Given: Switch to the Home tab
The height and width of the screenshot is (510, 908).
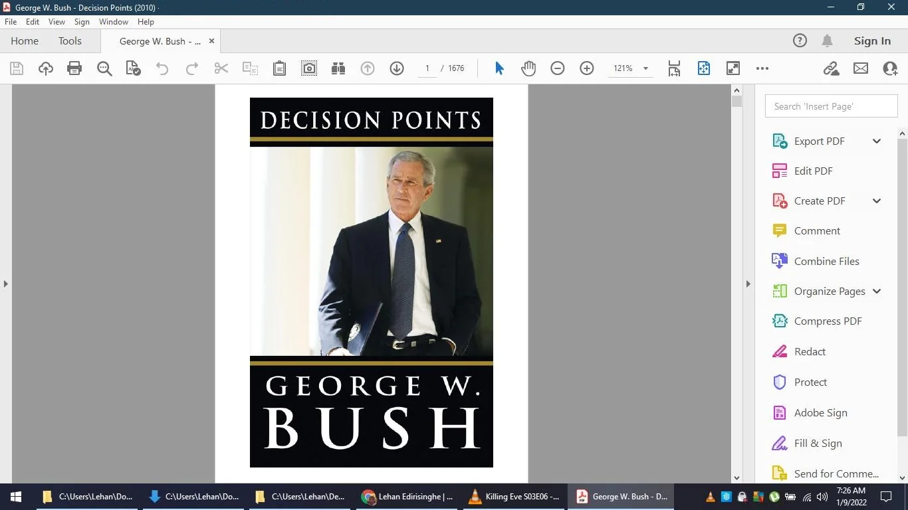Looking at the screenshot, I should (x=25, y=41).
